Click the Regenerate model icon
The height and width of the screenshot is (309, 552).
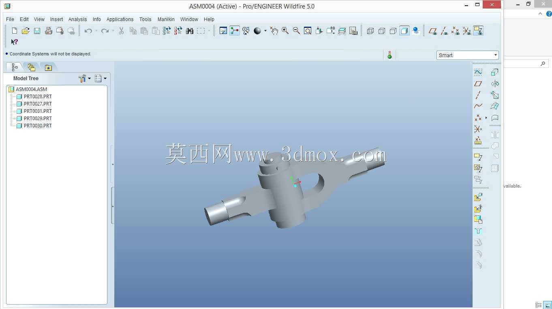click(167, 31)
